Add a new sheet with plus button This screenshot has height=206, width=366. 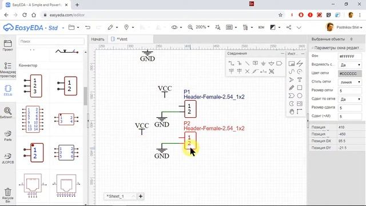click(x=141, y=196)
